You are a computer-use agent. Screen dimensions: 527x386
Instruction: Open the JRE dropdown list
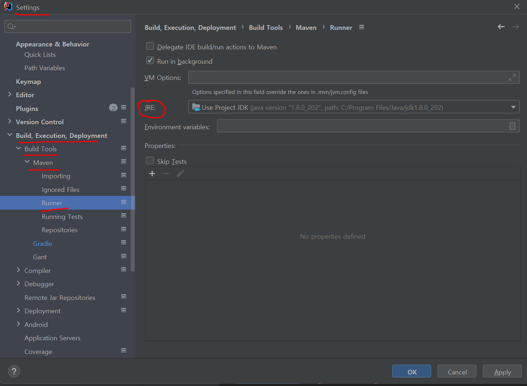pos(513,107)
